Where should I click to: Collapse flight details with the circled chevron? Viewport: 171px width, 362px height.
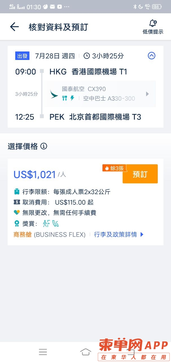click(x=152, y=56)
